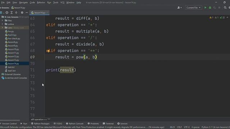230x129 pixels.
Task: Open the Window menu
Action: [70, 3]
